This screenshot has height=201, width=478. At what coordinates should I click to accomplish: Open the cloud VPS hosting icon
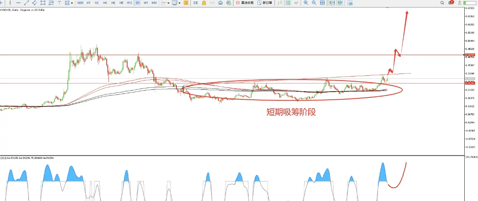click(x=220, y=3)
